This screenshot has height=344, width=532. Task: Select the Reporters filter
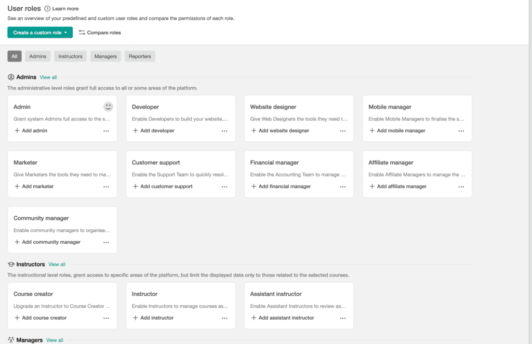(139, 56)
